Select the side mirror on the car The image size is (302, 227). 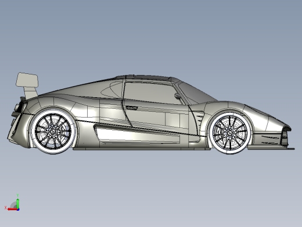(178, 95)
